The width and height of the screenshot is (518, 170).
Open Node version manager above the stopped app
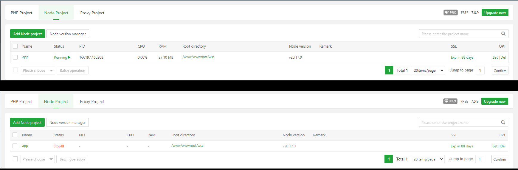click(x=67, y=123)
